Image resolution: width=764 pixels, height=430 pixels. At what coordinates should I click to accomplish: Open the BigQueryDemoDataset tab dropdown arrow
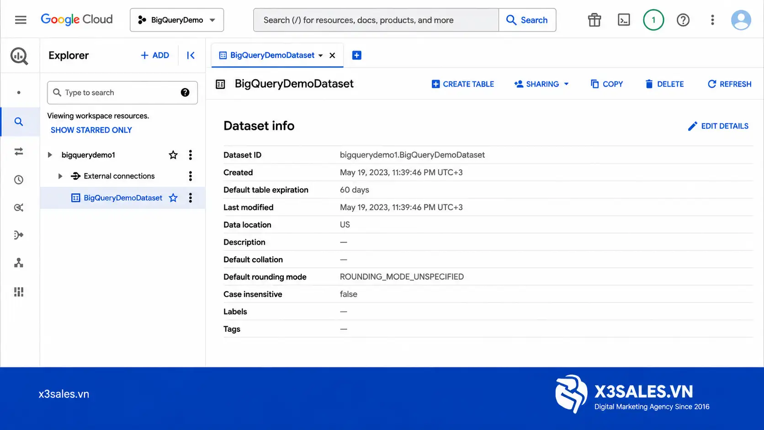pos(321,55)
